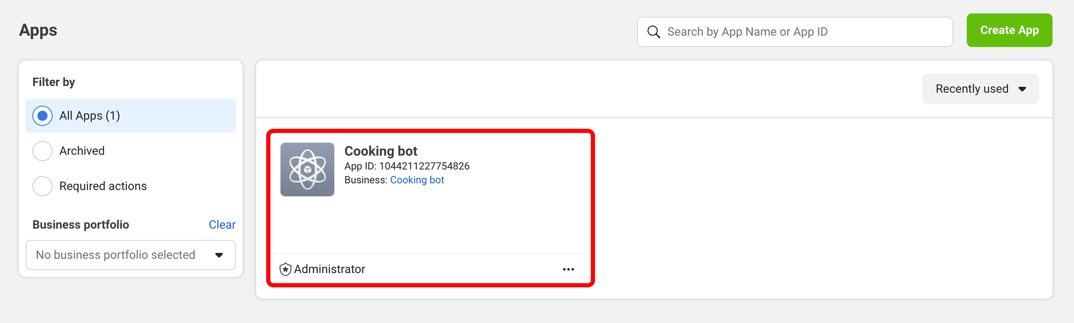This screenshot has height=323, width=1074.
Task: Click the Administrator shield icon
Action: pos(285,269)
